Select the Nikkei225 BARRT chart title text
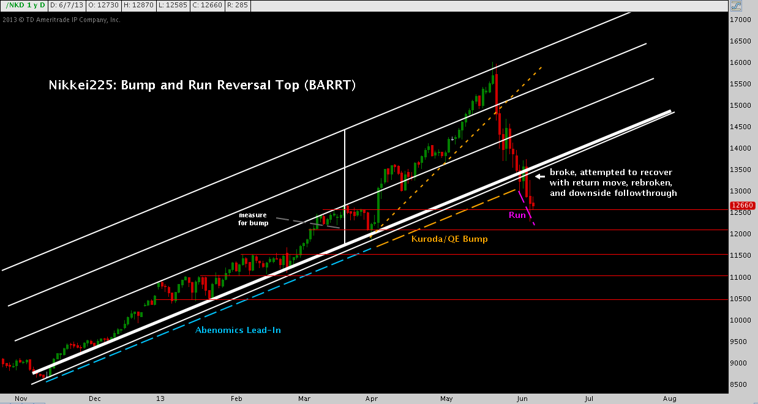Image resolution: width=758 pixels, height=404 pixels. 202,85
